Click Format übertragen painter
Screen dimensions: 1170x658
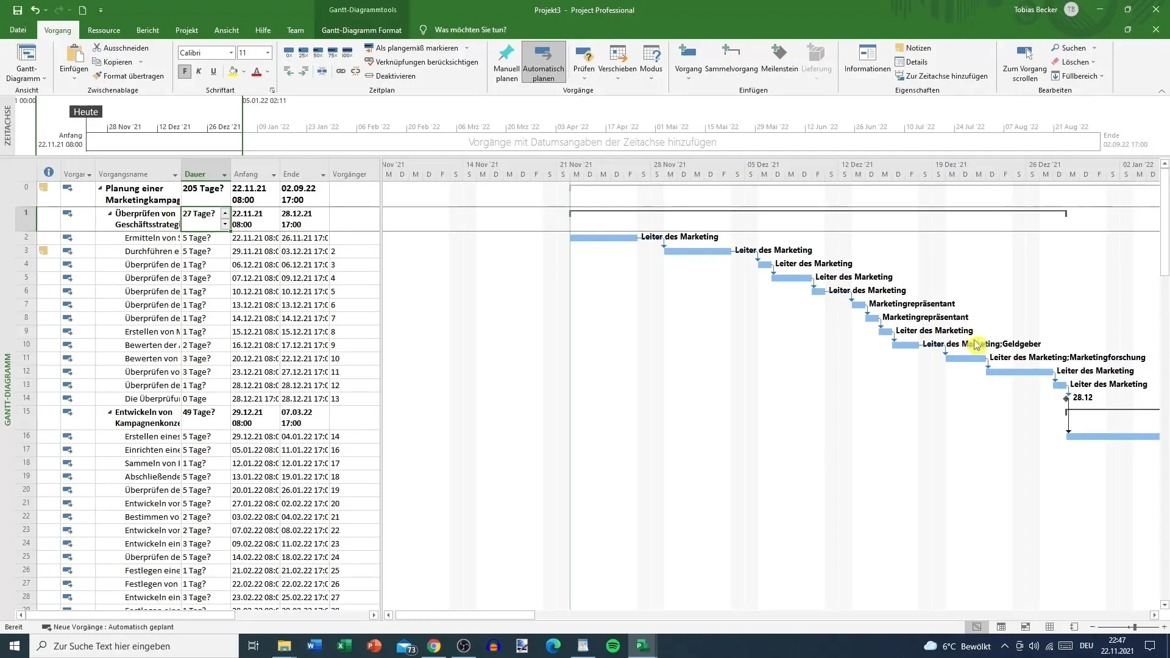pyautogui.click(x=129, y=76)
